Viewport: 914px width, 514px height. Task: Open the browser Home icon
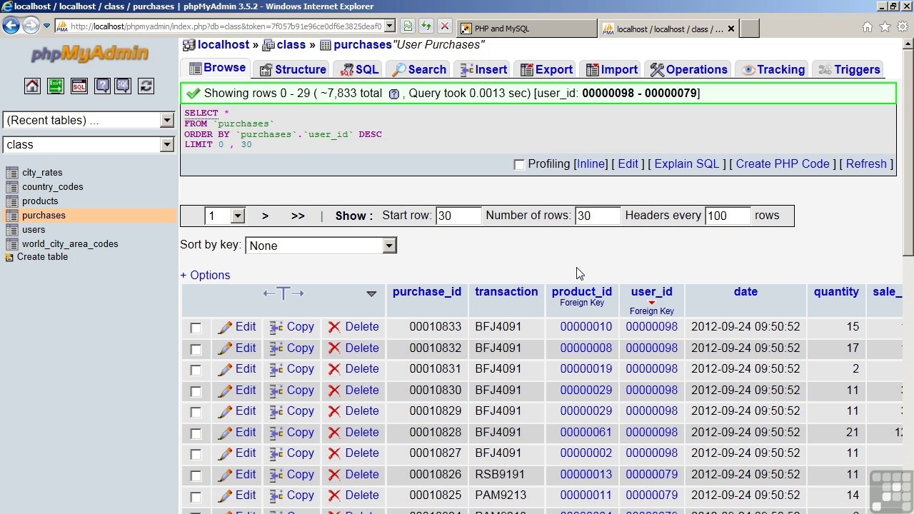(x=867, y=27)
